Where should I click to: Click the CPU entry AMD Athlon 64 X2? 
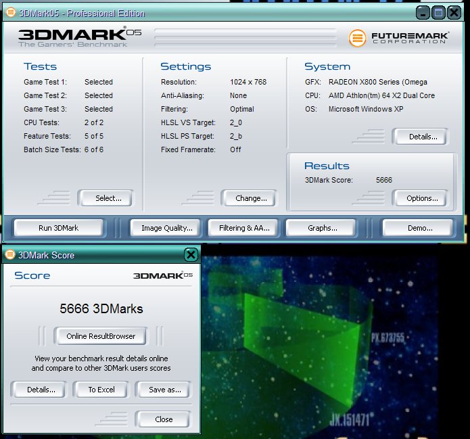(x=381, y=95)
